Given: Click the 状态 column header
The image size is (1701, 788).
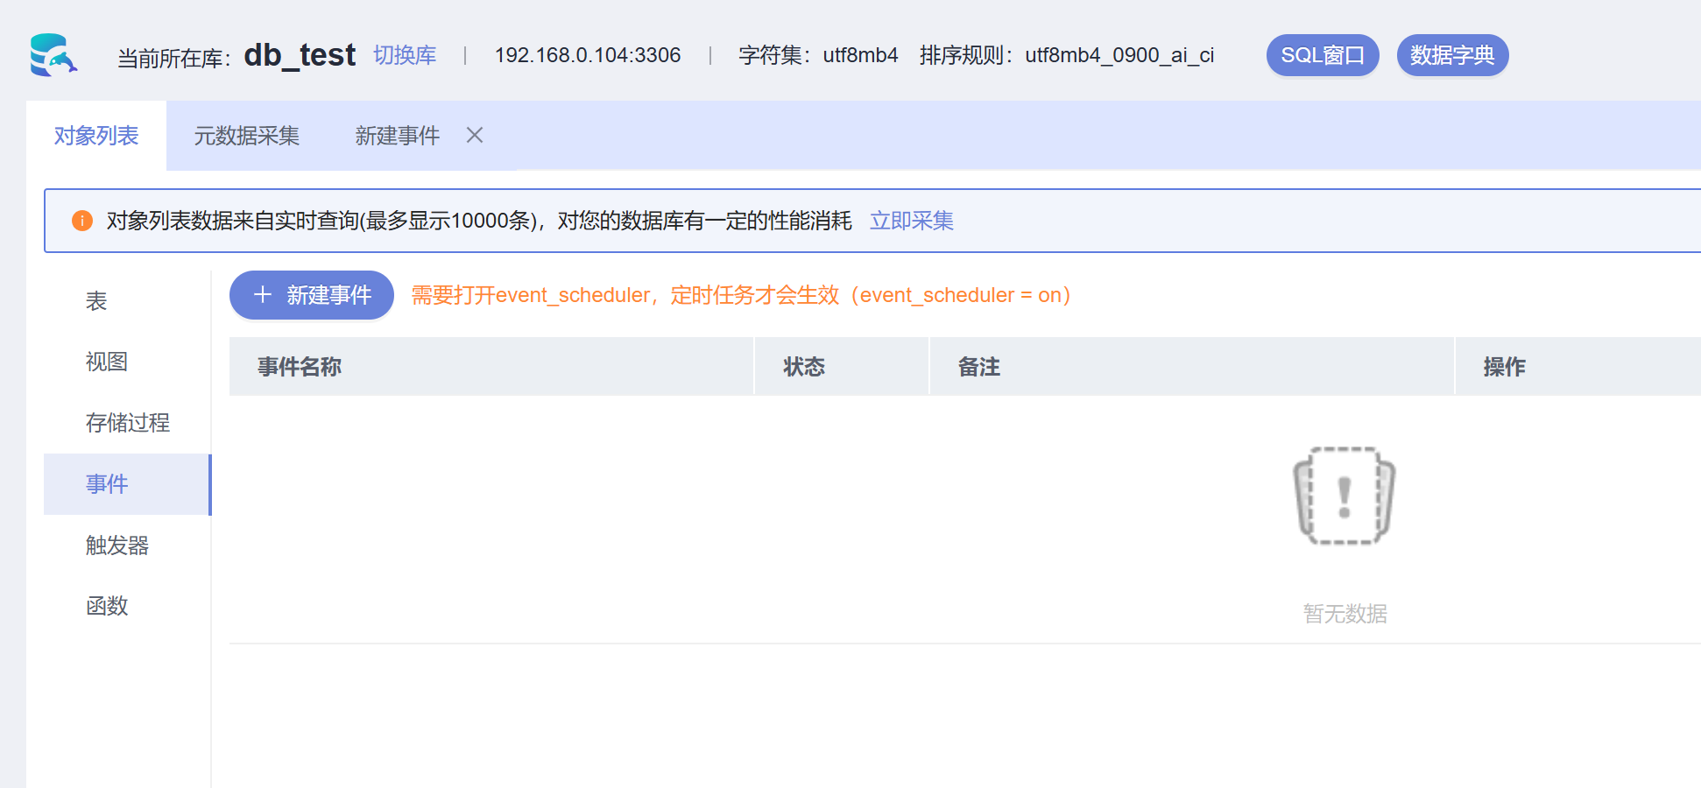Looking at the screenshot, I should click(x=804, y=367).
